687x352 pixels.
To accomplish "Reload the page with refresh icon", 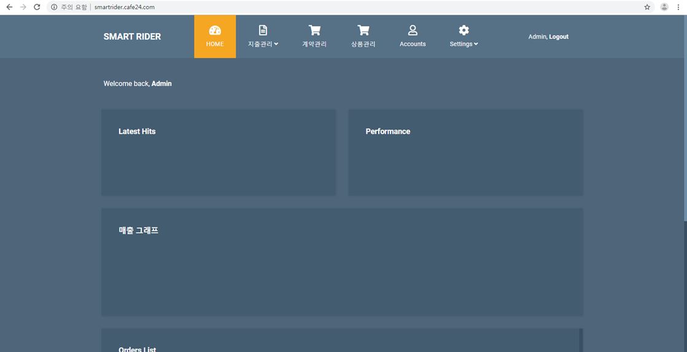I will (37, 7).
